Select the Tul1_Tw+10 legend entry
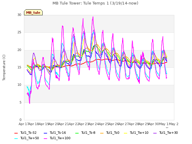The image size is (192, 144). point(136,133)
